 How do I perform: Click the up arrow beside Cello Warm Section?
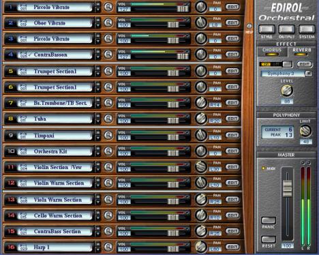[x=98, y=213]
